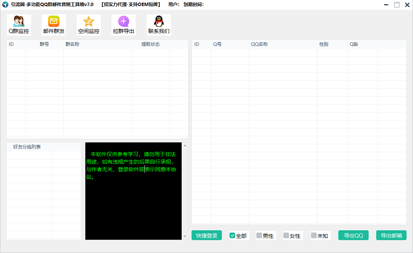Click the 好友分组列表 header
413x253 pixels.
click(x=27, y=147)
